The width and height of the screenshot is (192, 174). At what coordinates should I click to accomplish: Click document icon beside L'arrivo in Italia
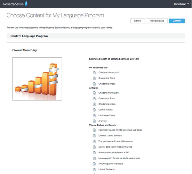tap(94, 110)
